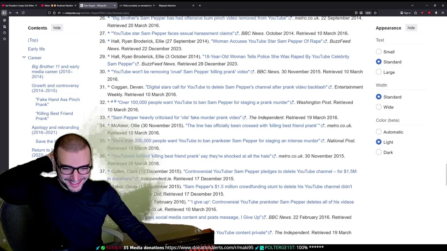Jump to "Killing Best Friend Prank" subsection
The width and height of the screenshot is (447, 251).
coord(54,116)
